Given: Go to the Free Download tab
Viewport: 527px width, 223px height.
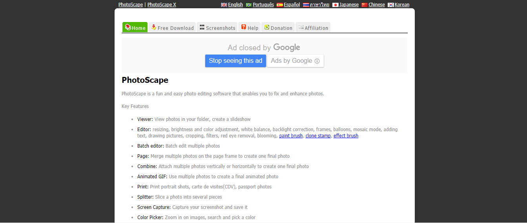Looking at the screenshot, I should tap(172, 27).
